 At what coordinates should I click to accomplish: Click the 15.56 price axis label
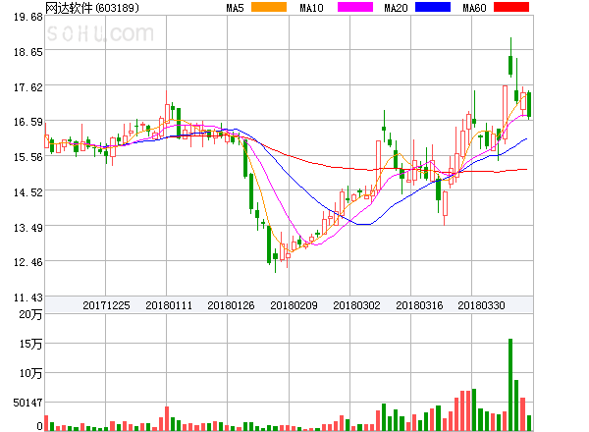tap(28, 157)
